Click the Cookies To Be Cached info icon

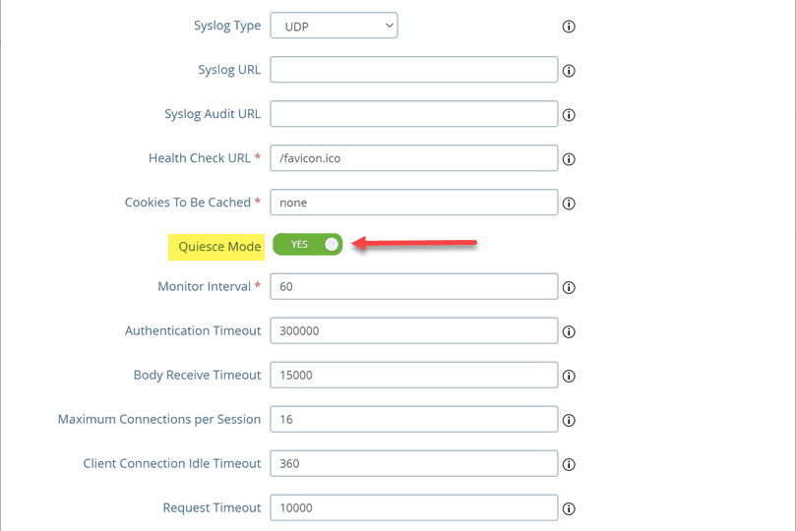tap(569, 205)
